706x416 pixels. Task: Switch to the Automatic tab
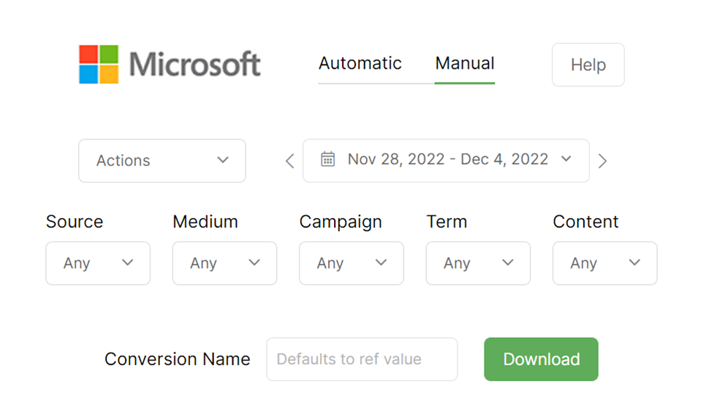(360, 63)
